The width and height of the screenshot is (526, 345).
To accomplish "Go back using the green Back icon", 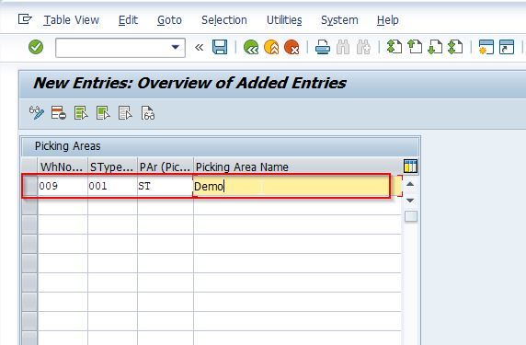I will coord(251,47).
